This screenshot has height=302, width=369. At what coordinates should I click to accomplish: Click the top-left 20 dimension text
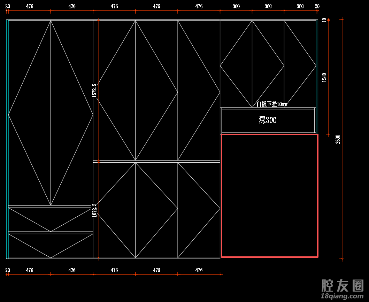click(x=8, y=6)
